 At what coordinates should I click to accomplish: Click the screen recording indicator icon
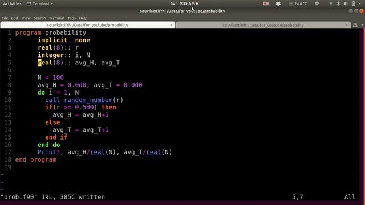click(x=266, y=3)
